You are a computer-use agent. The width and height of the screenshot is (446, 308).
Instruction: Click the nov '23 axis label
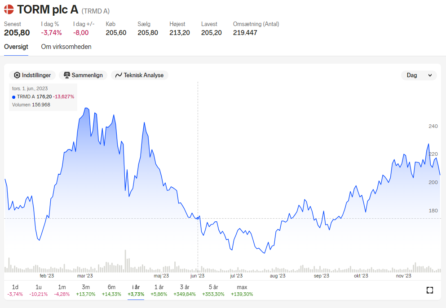point(404,276)
